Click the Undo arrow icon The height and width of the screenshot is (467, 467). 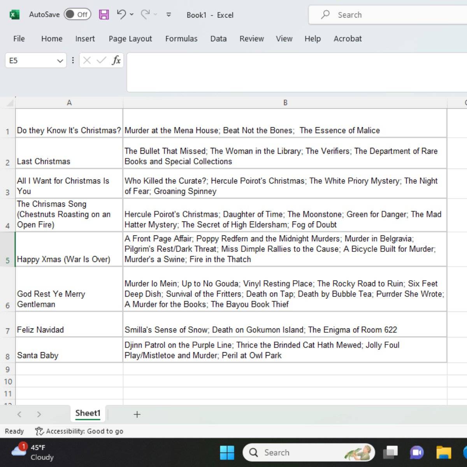[x=121, y=15]
